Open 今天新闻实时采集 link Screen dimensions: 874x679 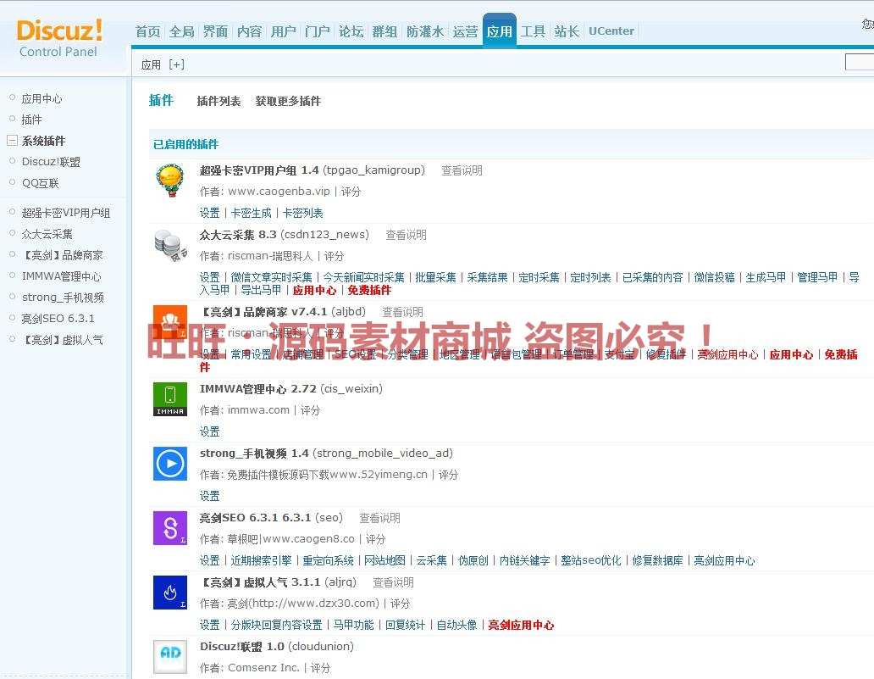click(363, 277)
